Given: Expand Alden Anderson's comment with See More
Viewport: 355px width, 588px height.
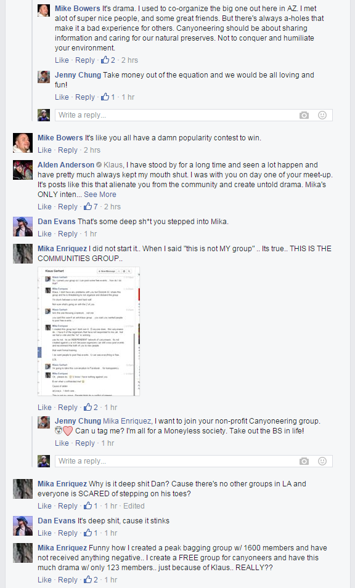Looking at the screenshot, I should 100,194.
